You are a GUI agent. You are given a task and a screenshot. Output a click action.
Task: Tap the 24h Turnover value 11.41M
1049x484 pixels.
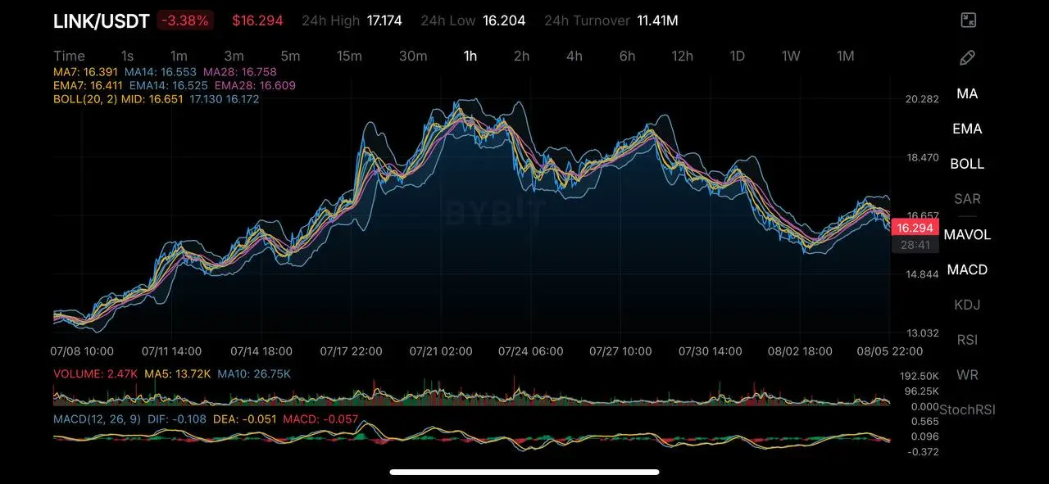coord(657,20)
